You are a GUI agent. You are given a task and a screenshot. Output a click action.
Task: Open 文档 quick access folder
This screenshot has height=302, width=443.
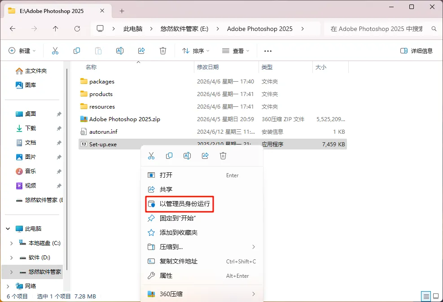tap(26, 143)
